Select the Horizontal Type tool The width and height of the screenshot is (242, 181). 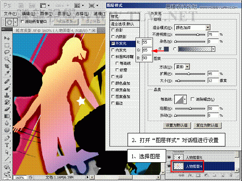coord(7,145)
